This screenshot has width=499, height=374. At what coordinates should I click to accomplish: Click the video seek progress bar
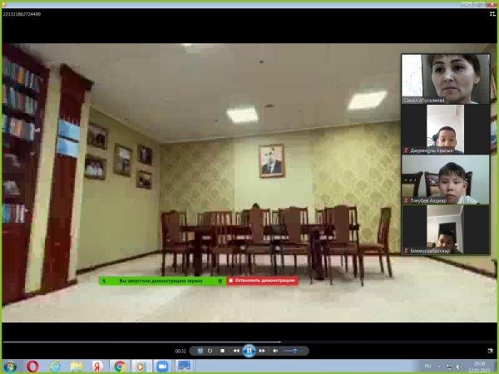(x=249, y=342)
